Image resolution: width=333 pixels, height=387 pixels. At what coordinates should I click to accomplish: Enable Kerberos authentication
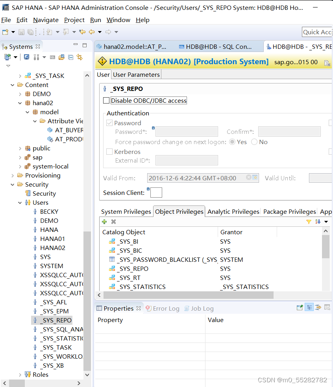(109, 152)
